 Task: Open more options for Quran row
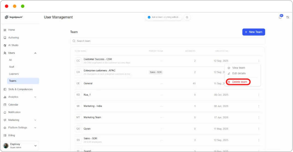coord(259,129)
